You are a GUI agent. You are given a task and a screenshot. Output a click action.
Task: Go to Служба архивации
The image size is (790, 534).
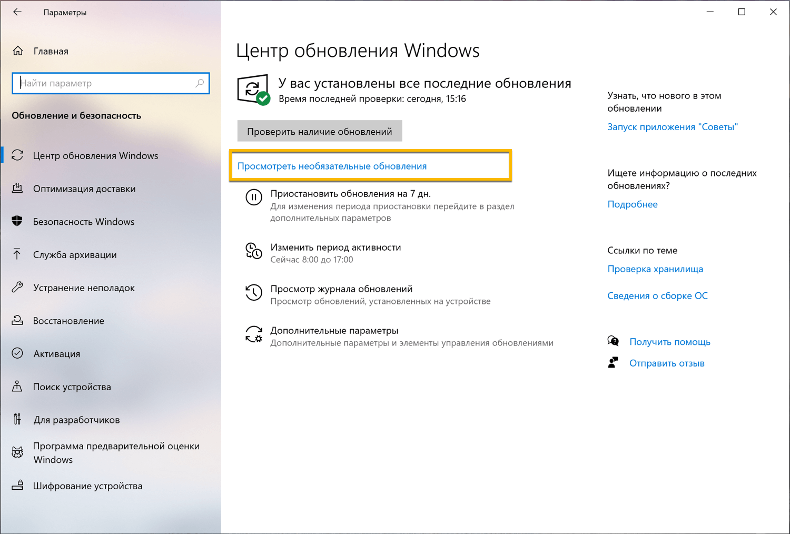point(75,255)
